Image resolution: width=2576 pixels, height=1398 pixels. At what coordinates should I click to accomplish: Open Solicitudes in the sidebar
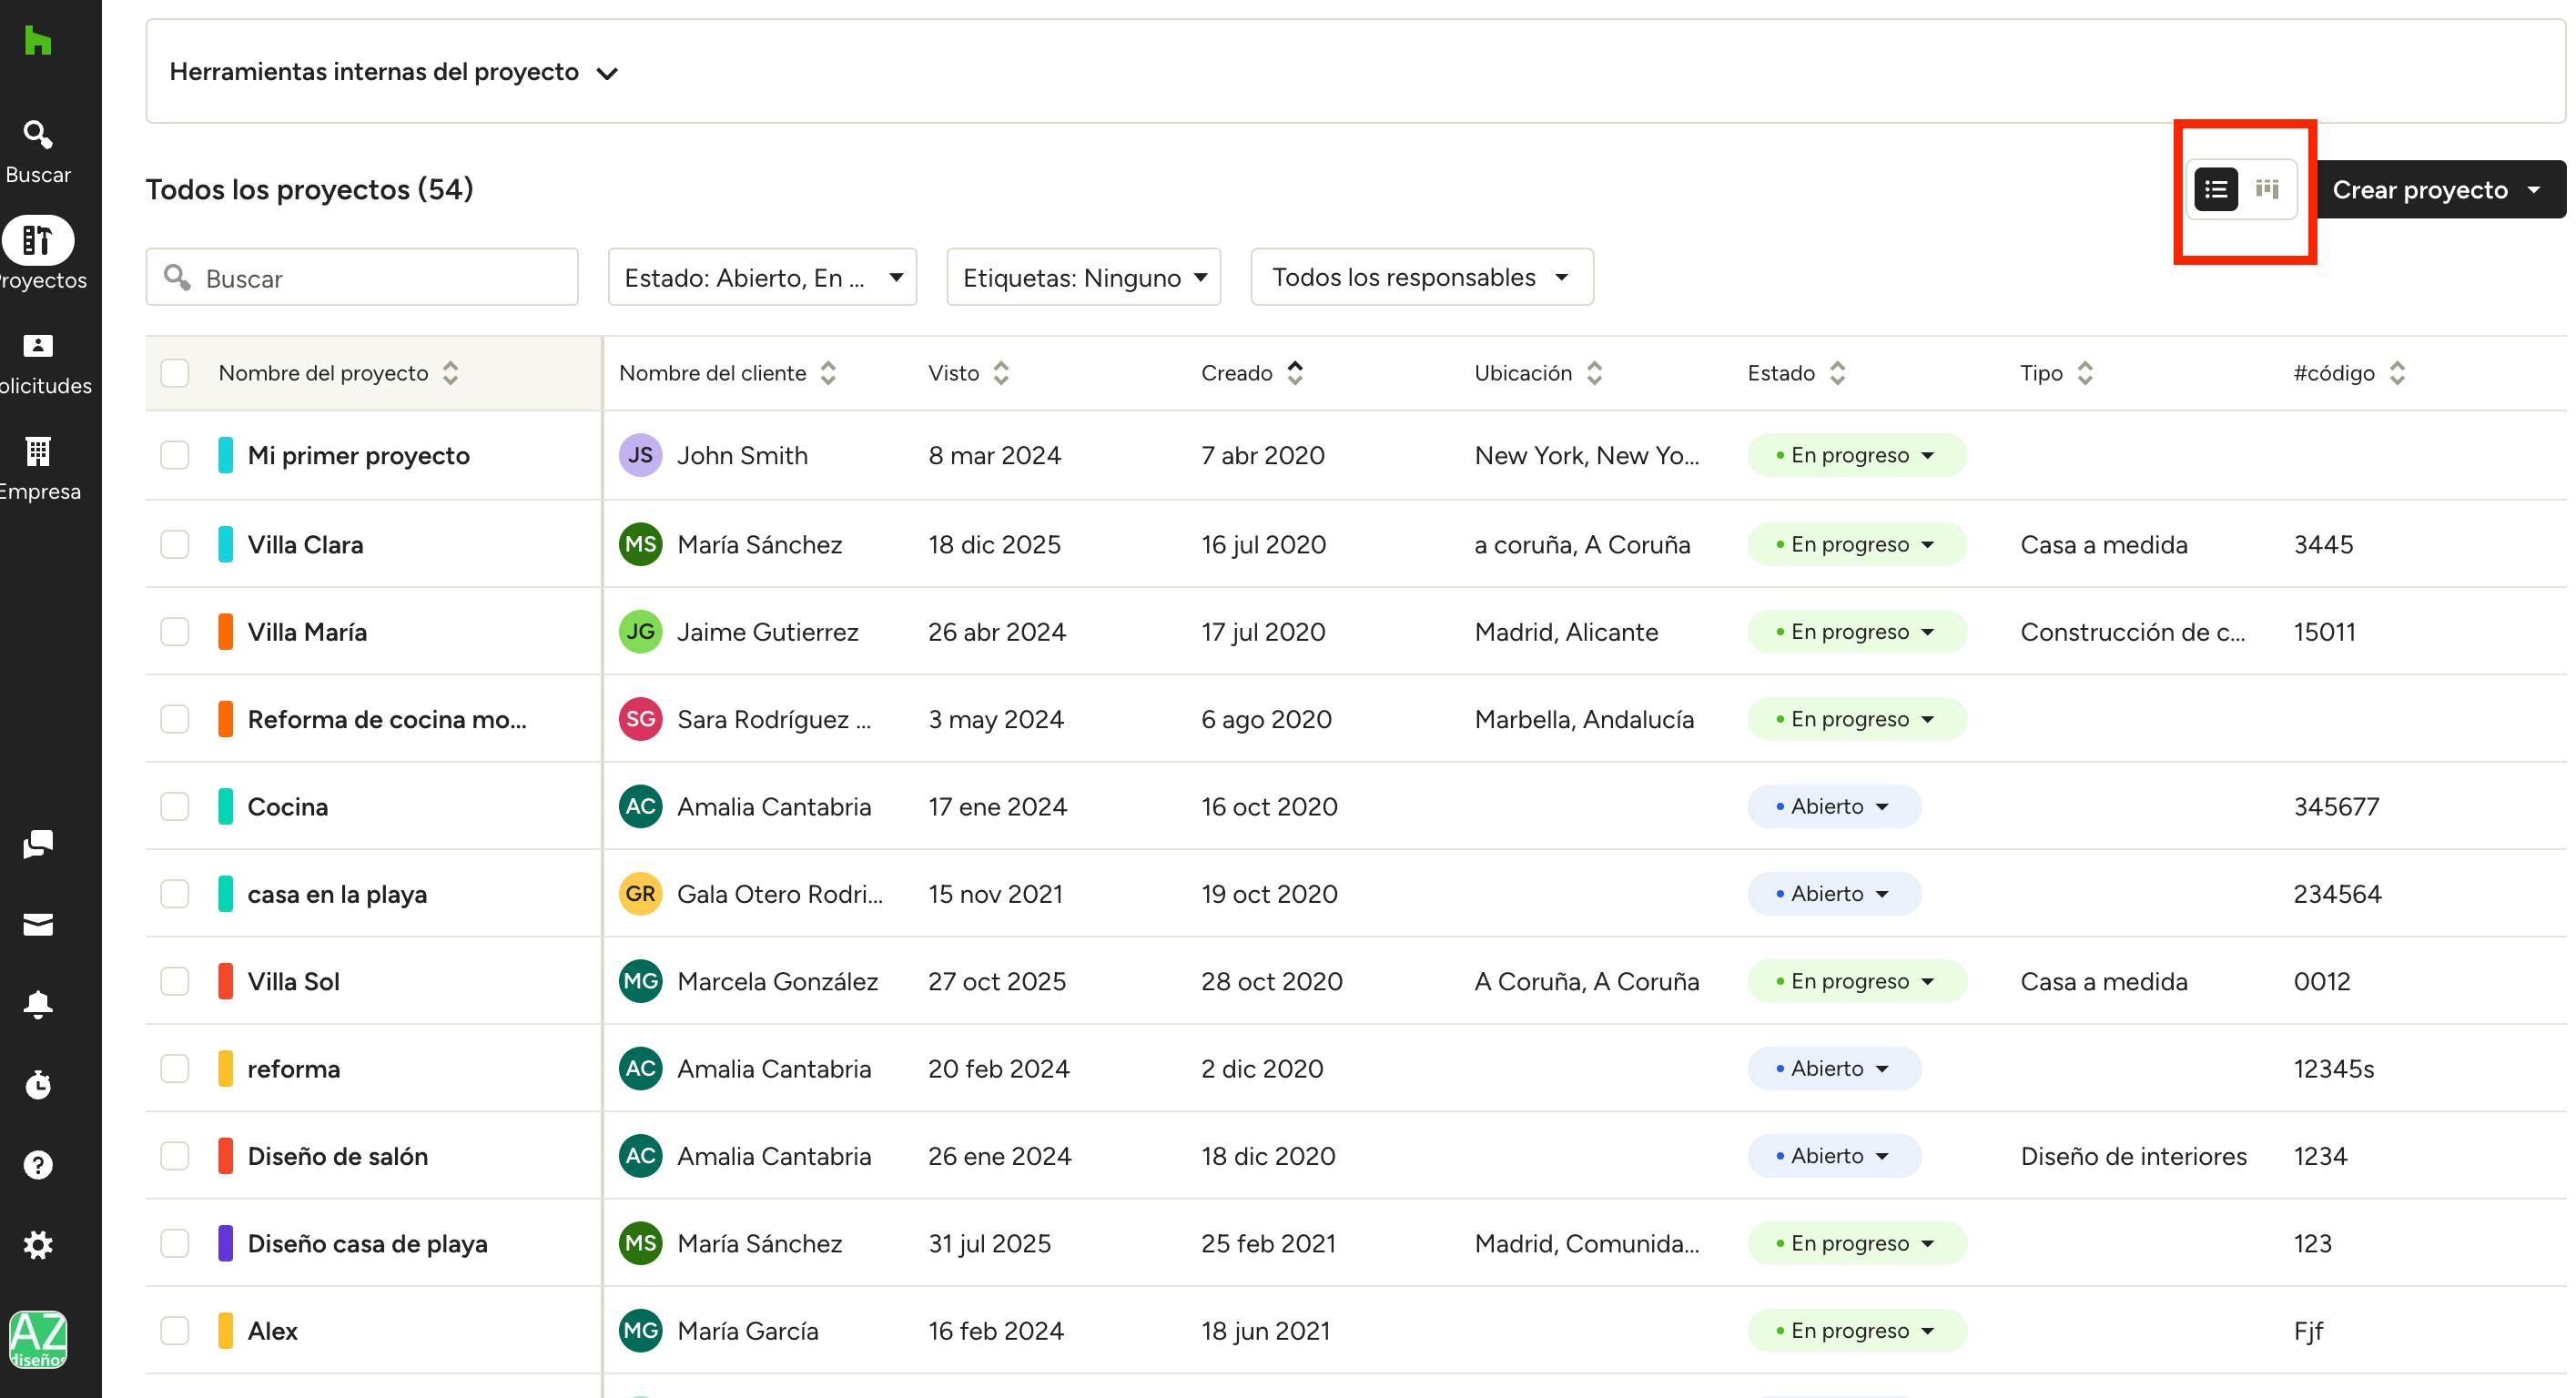click(38, 360)
